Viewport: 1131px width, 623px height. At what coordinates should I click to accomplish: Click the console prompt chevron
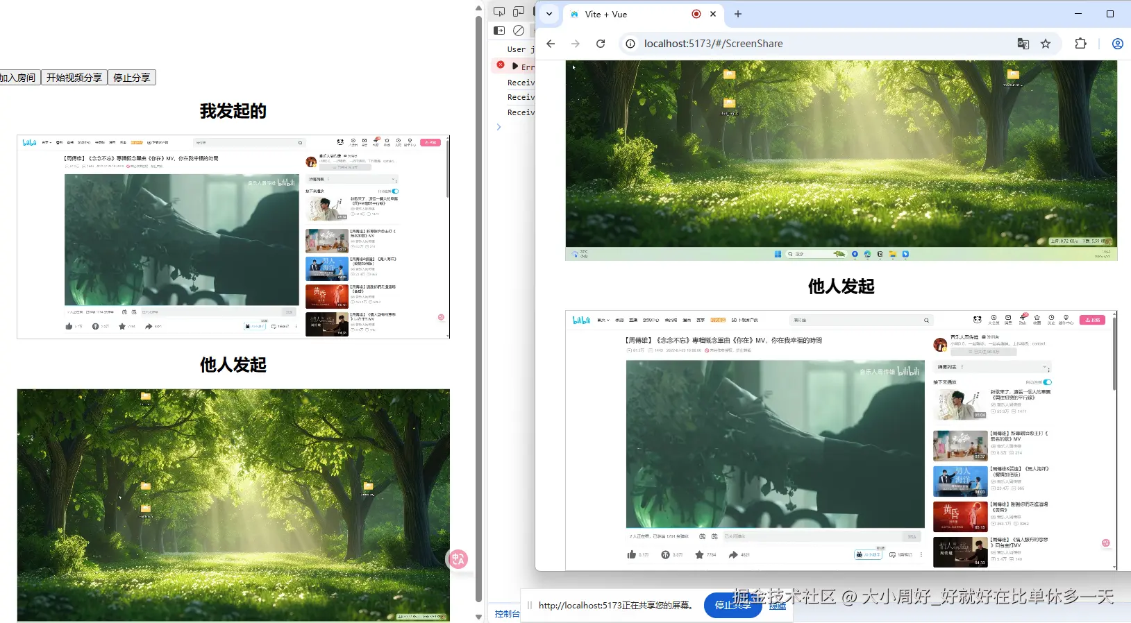499,127
